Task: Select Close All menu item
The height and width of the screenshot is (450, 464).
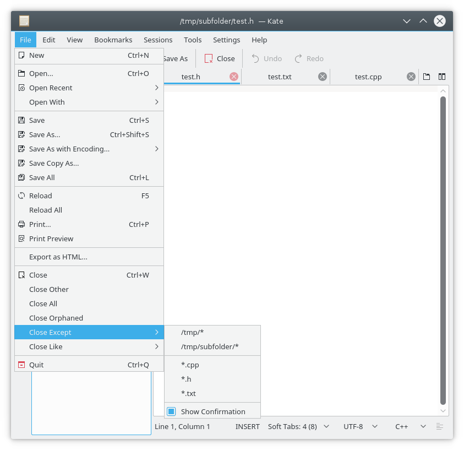Action: tap(89, 303)
